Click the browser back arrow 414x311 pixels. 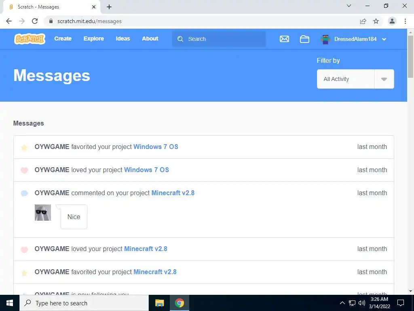point(9,21)
